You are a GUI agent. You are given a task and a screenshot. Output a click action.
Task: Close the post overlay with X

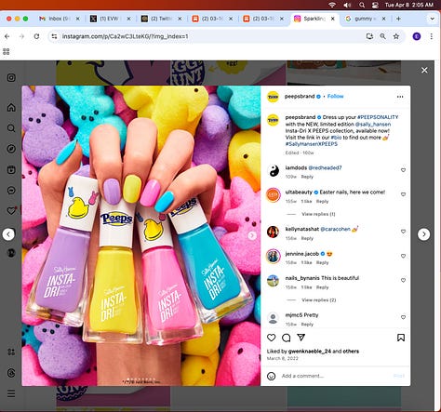(424, 71)
